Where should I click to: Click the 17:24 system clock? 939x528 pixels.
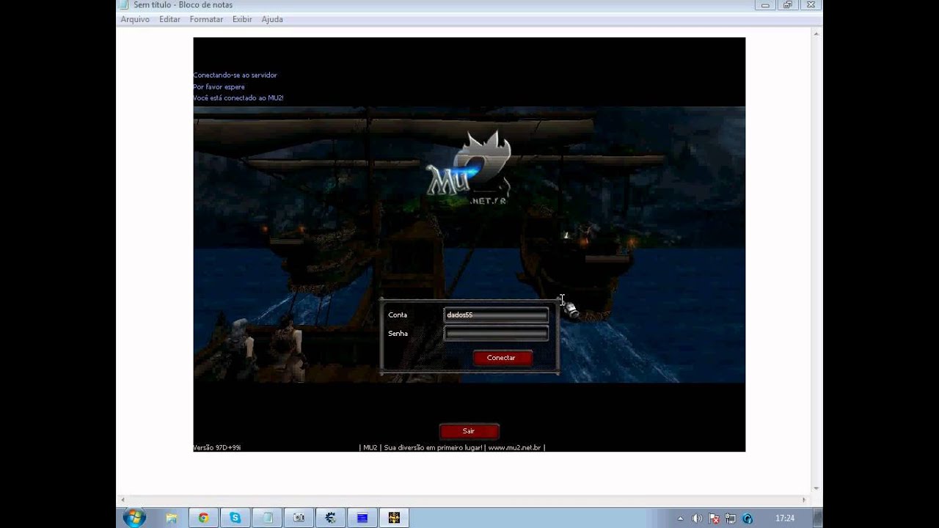[785, 518]
